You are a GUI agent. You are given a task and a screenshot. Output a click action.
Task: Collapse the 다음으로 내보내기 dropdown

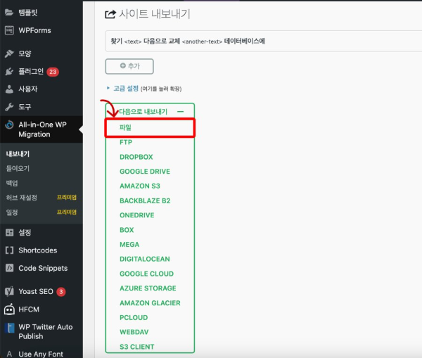pyautogui.click(x=150, y=111)
